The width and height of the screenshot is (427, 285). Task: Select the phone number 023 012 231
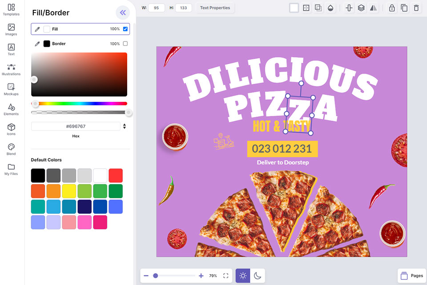(282, 149)
